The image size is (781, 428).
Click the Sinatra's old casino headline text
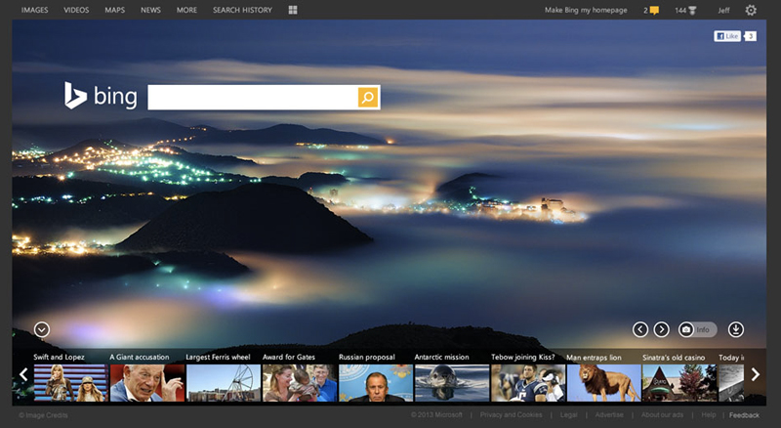pos(674,358)
